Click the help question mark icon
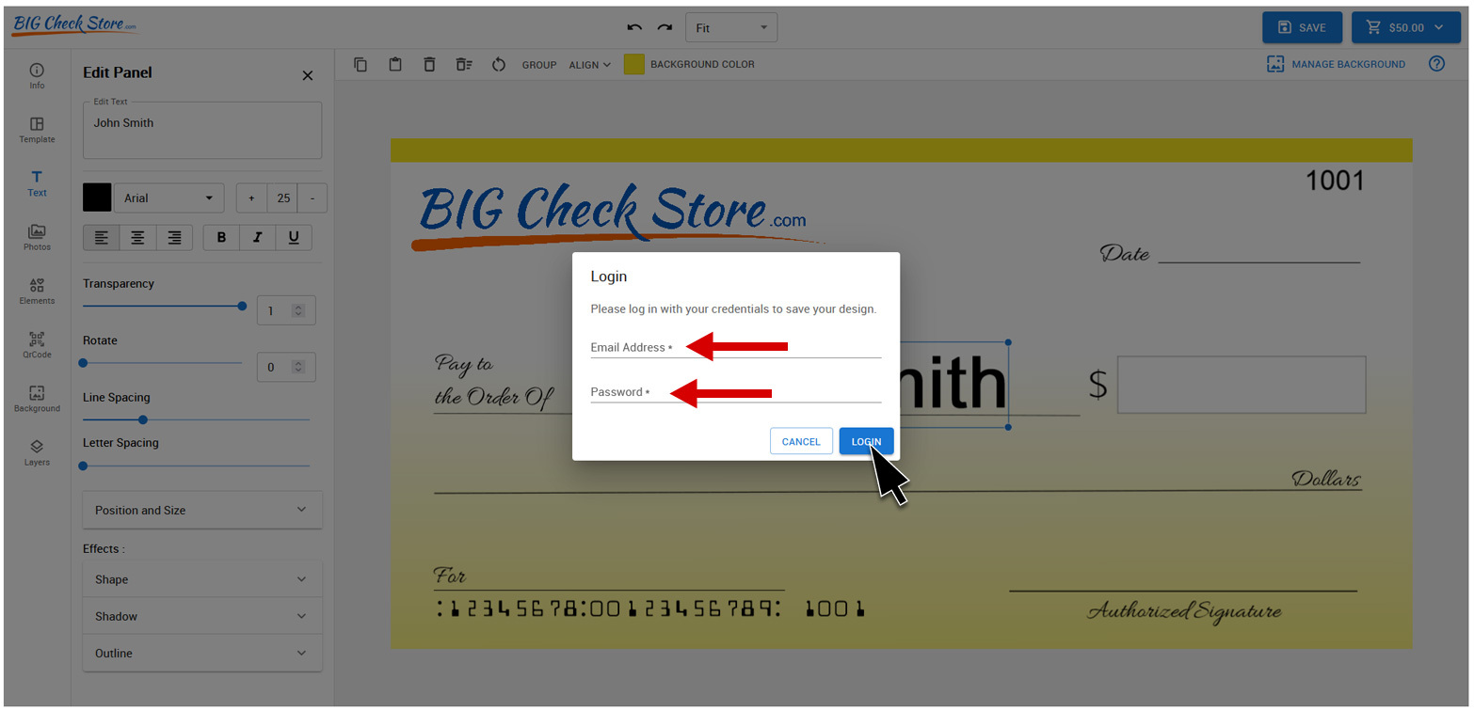The width and height of the screenshot is (1474, 711). tap(1436, 64)
